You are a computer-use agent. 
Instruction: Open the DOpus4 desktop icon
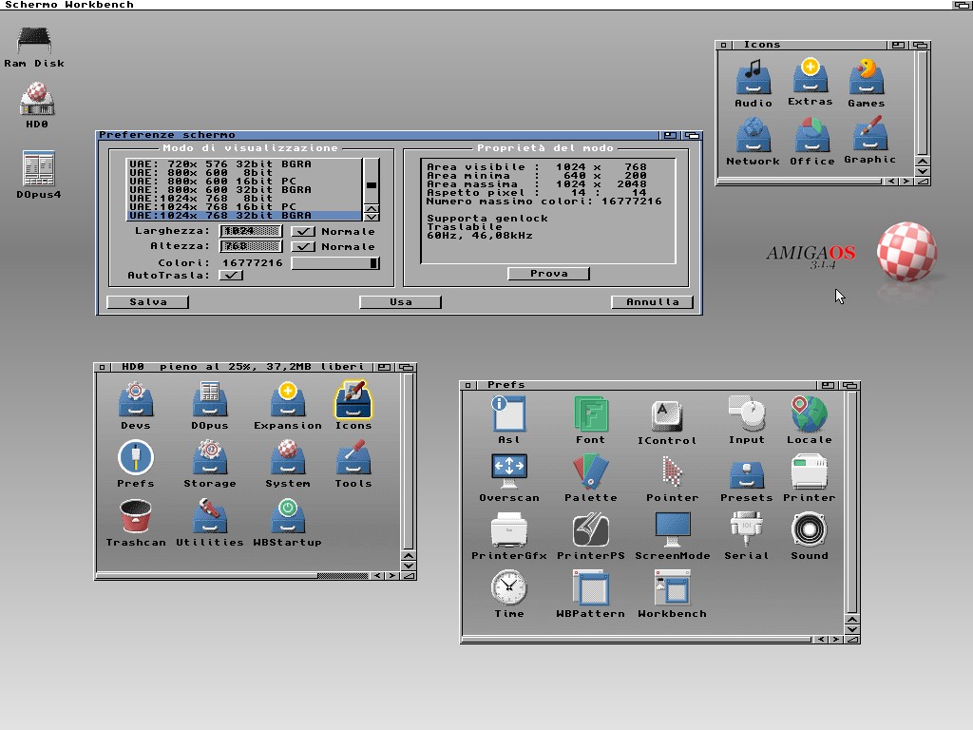[x=39, y=168]
